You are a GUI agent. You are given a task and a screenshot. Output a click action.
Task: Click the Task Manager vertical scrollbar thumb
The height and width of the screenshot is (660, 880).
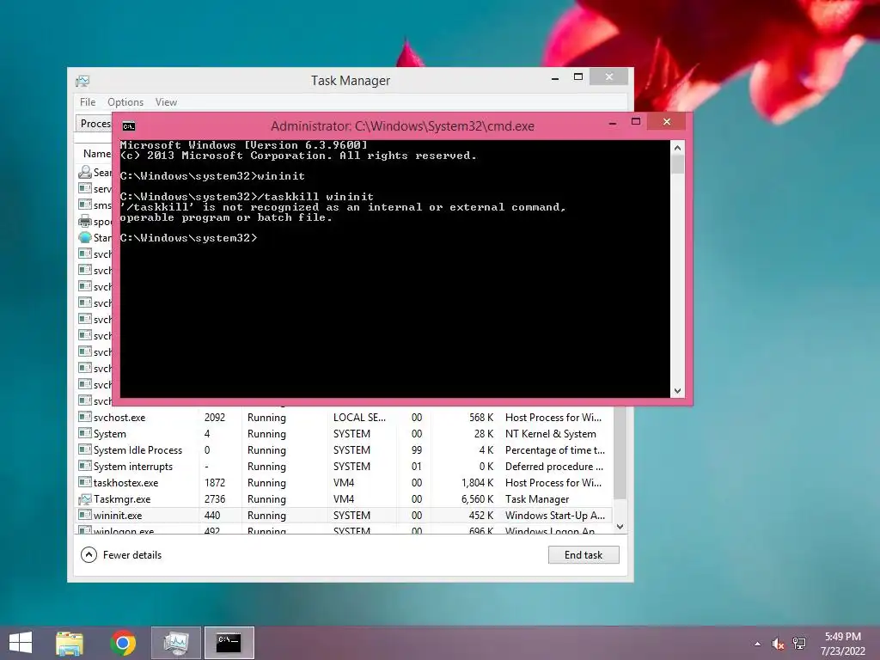pos(620,452)
